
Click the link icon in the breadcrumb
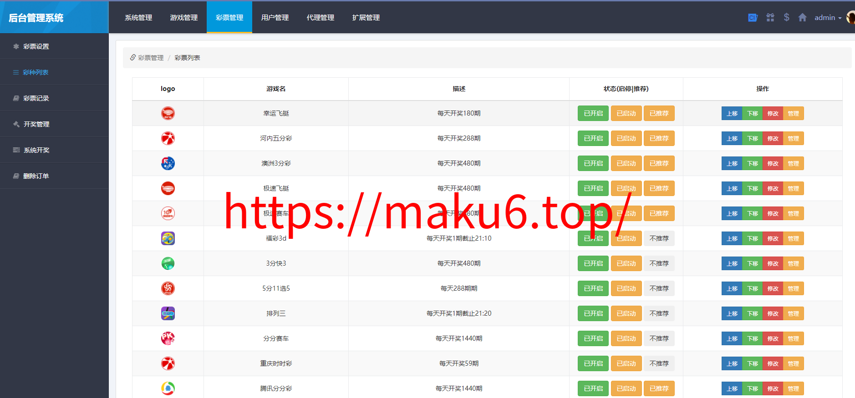[x=133, y=57]
